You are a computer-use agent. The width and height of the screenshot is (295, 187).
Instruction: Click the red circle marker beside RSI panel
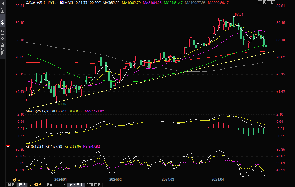click(x=8, y=146)
